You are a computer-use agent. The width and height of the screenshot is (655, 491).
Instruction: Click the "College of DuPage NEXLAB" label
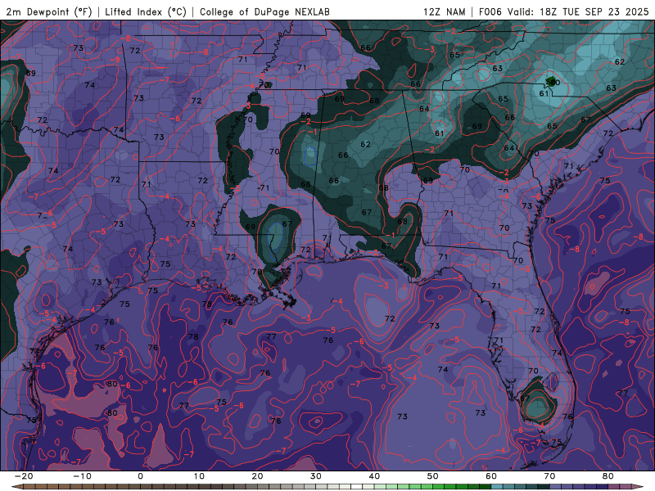[264, 11]
